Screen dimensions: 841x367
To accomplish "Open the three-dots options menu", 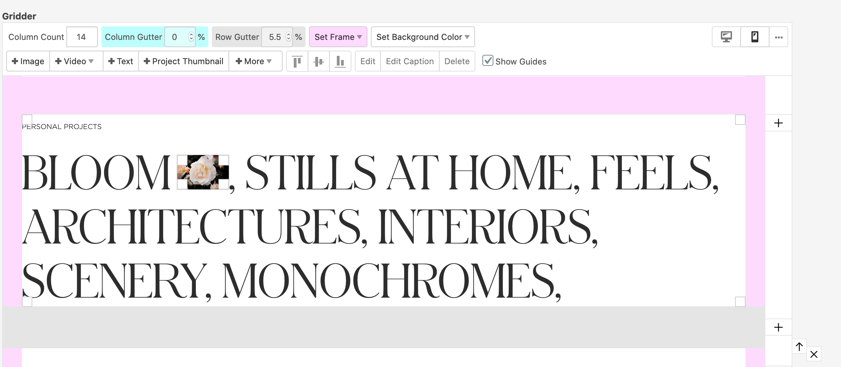I will [778, 37].
